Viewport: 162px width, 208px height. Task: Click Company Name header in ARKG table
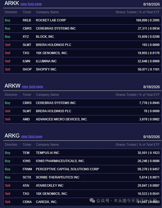pos(47,145)
